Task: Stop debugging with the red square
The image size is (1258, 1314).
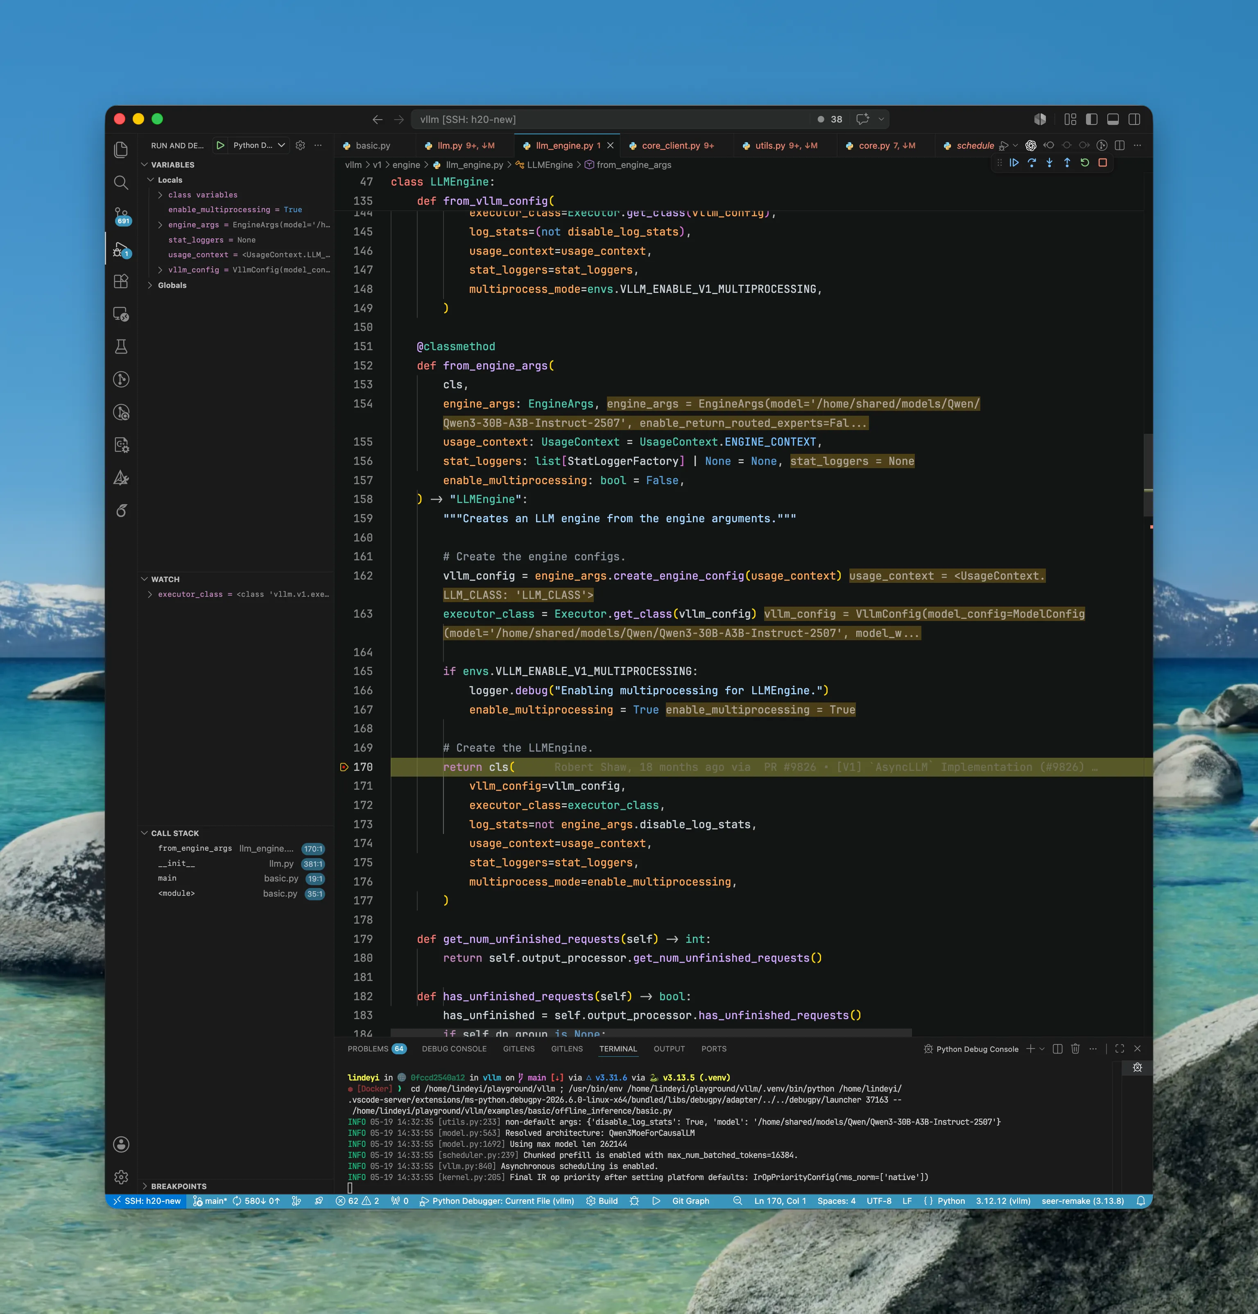Action: tap(1102, 163)
